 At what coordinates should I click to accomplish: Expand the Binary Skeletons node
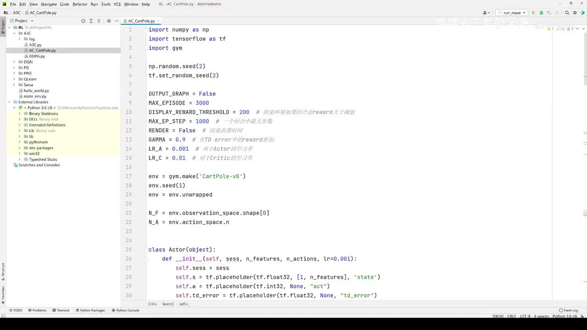coord(20,114)
